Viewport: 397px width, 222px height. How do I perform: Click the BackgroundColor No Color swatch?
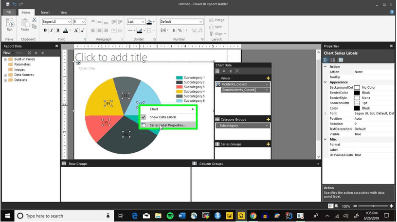[357, 88]
